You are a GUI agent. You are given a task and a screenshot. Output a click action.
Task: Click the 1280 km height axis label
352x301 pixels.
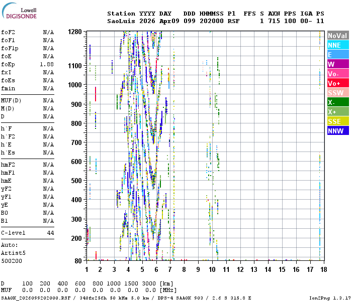click(75, 32)
